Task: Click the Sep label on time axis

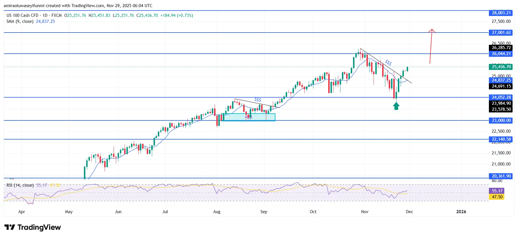Action: pos(264,212)
